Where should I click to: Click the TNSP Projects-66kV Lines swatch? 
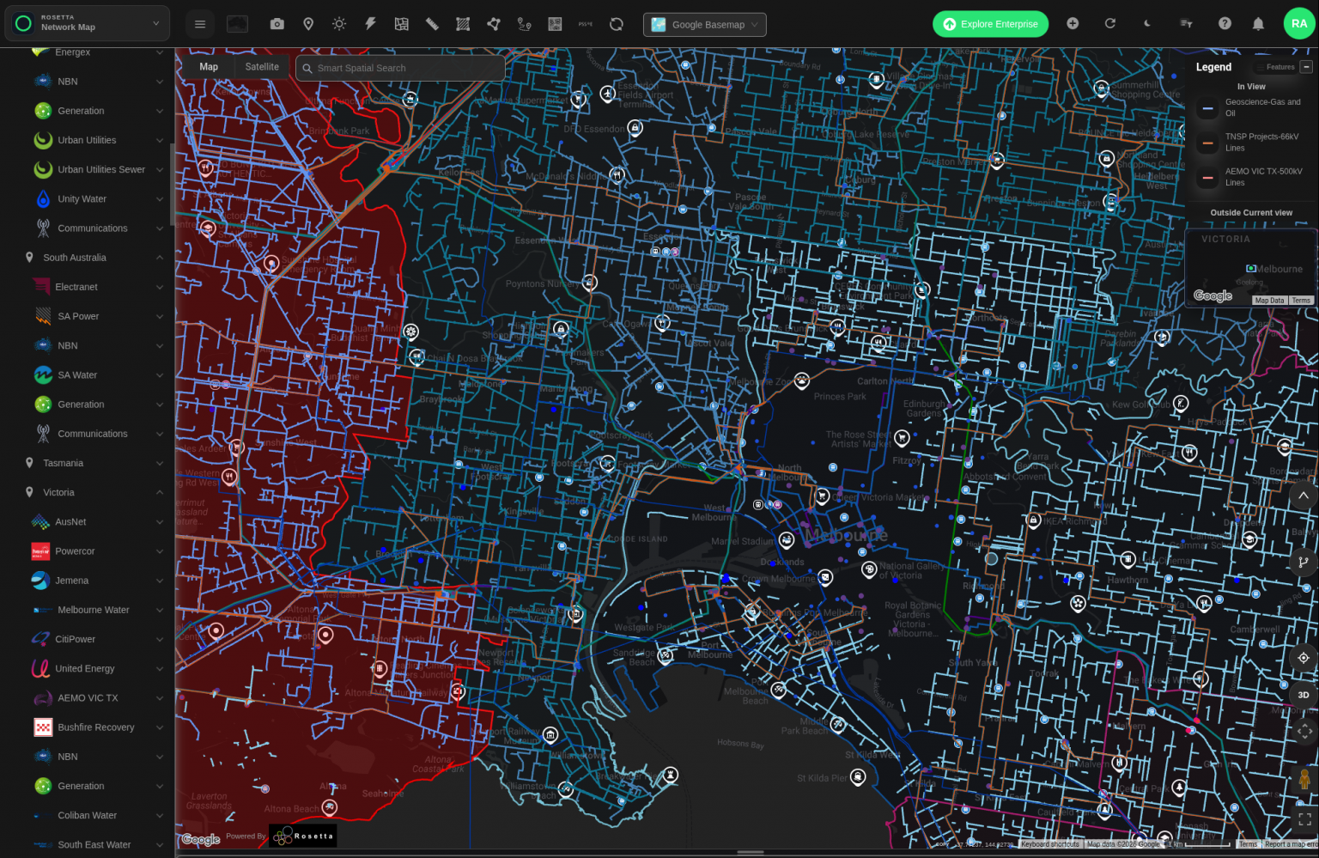[x=1208, y=143]
